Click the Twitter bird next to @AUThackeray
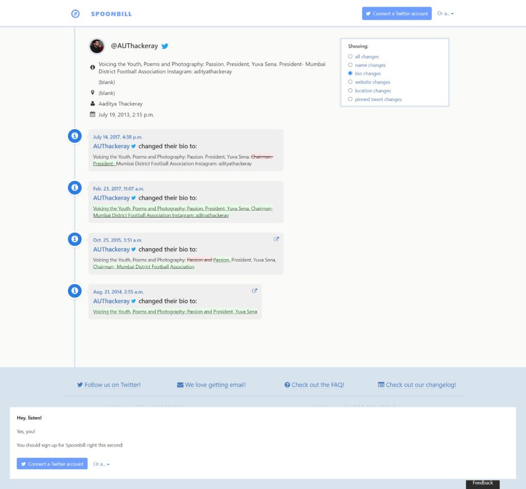The width and height of the screenshot is (526, 489). coord(165,46)
